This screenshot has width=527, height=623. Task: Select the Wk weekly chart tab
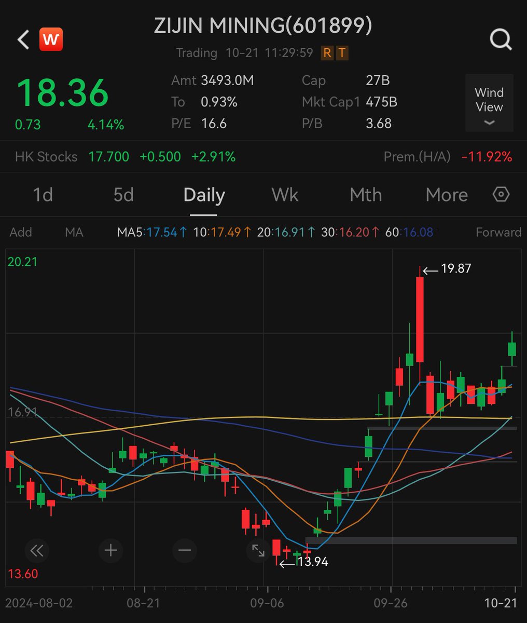coord(285,195)
